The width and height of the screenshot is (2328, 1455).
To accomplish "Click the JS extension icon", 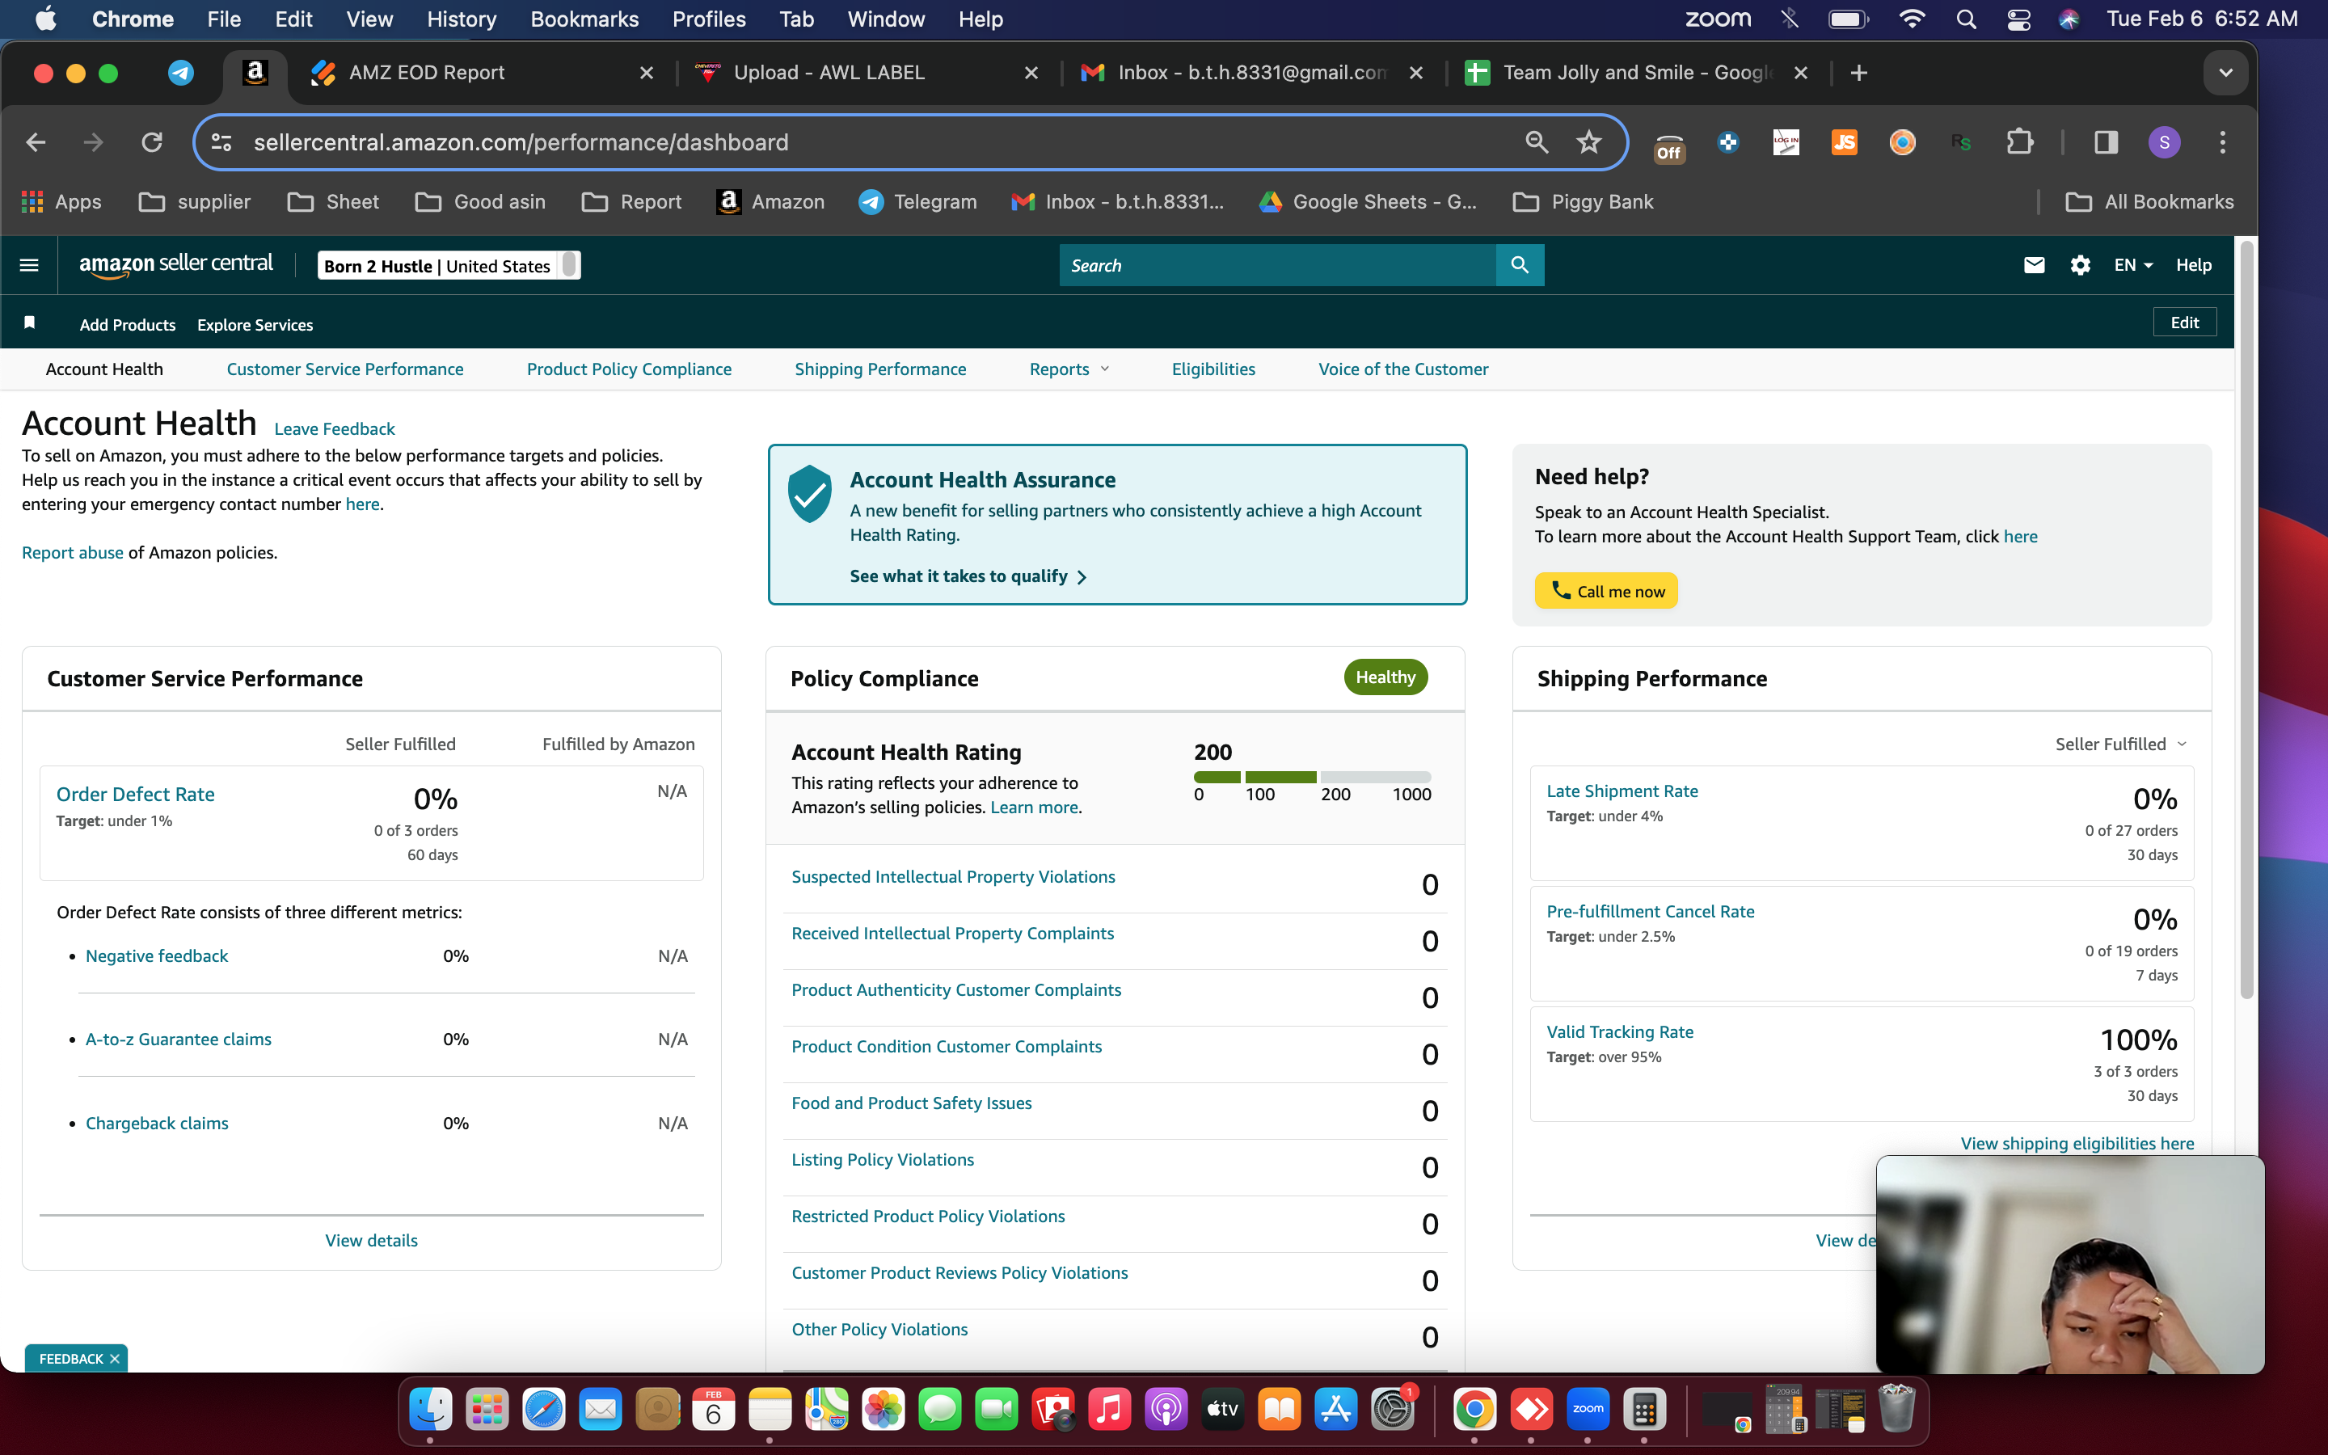I will 1844,142.
